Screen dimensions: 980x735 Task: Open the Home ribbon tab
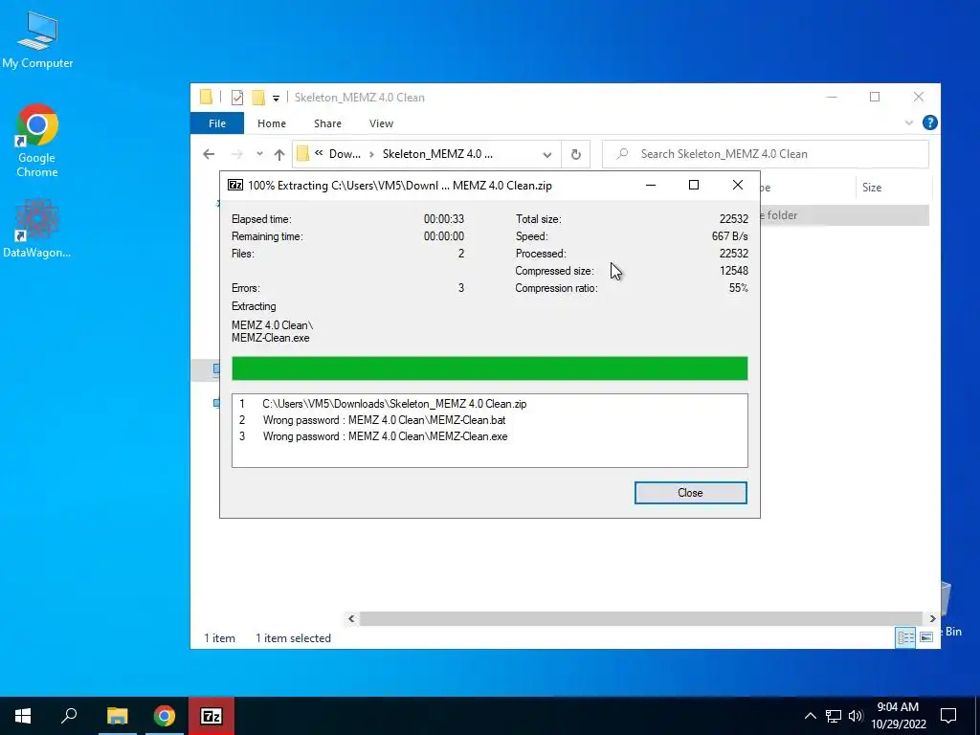pos(271,123)
